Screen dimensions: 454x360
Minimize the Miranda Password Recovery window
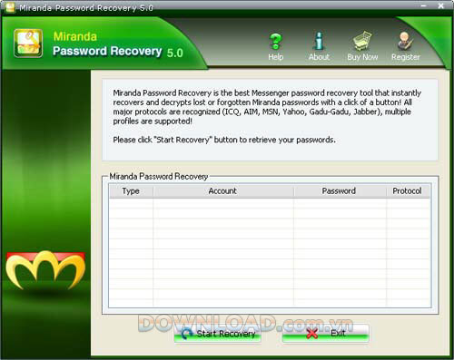pos(424,5)
